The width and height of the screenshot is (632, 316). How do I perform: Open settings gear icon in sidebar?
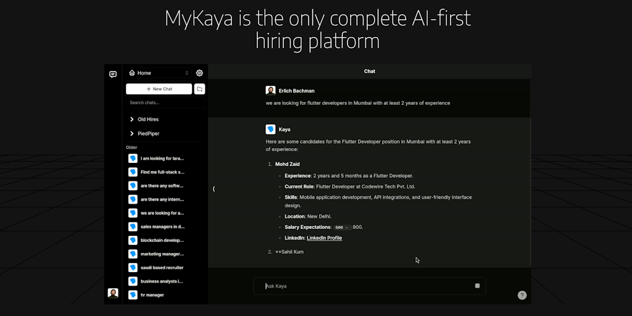(199, 73)
